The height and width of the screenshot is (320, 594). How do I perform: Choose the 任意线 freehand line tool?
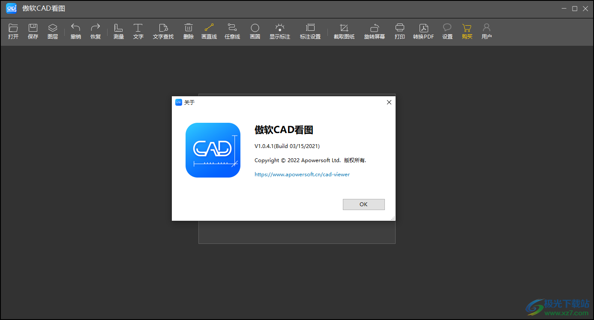point(232,31)
